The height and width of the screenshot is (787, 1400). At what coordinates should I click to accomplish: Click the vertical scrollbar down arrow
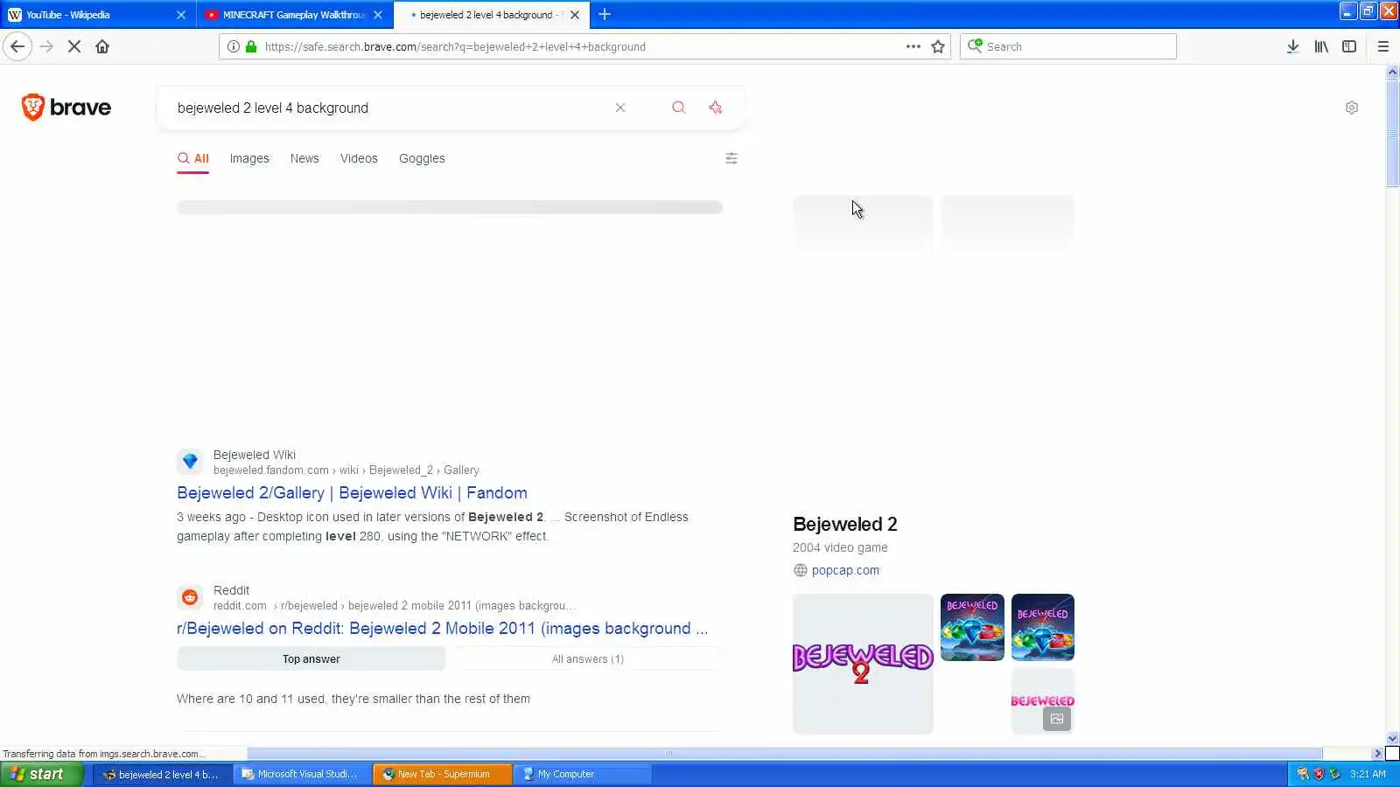click(x=1392, y=739)
